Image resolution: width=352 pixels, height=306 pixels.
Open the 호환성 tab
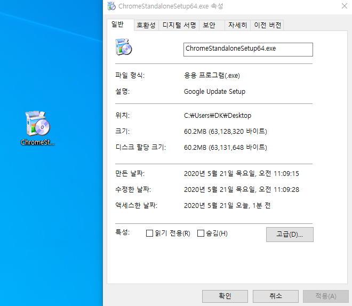point(146,25)
